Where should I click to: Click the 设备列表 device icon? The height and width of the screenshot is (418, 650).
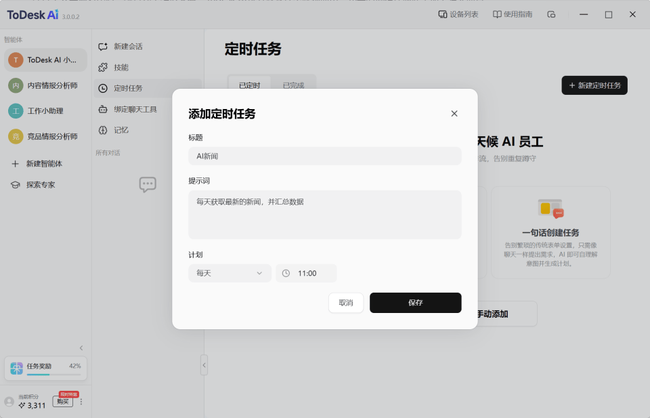442,14
